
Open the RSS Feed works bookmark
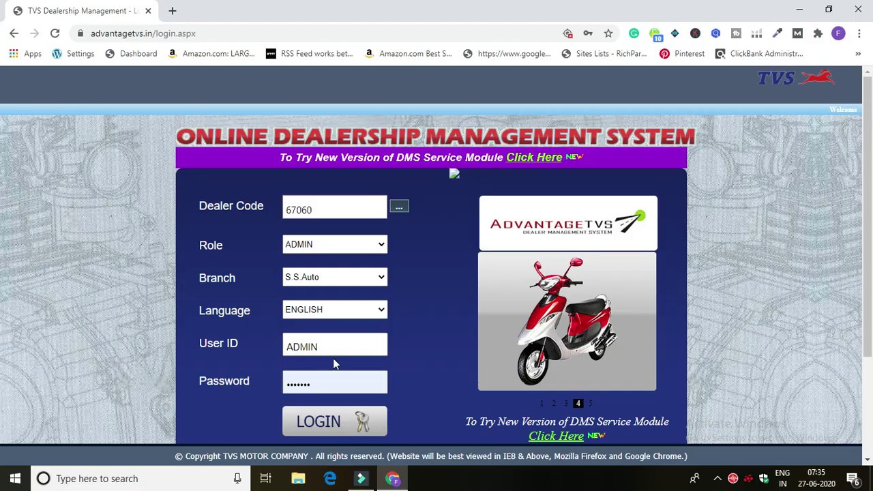310,54
